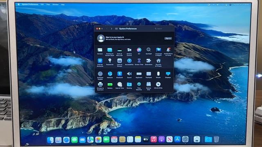The height and width of the screenshot is (147, 262).
Task: Open Apple TV from the Dock
Action: point(146,139)
